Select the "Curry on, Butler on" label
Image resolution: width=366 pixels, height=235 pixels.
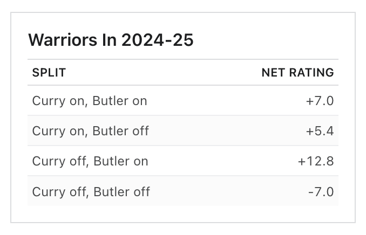tap(90, 101)
